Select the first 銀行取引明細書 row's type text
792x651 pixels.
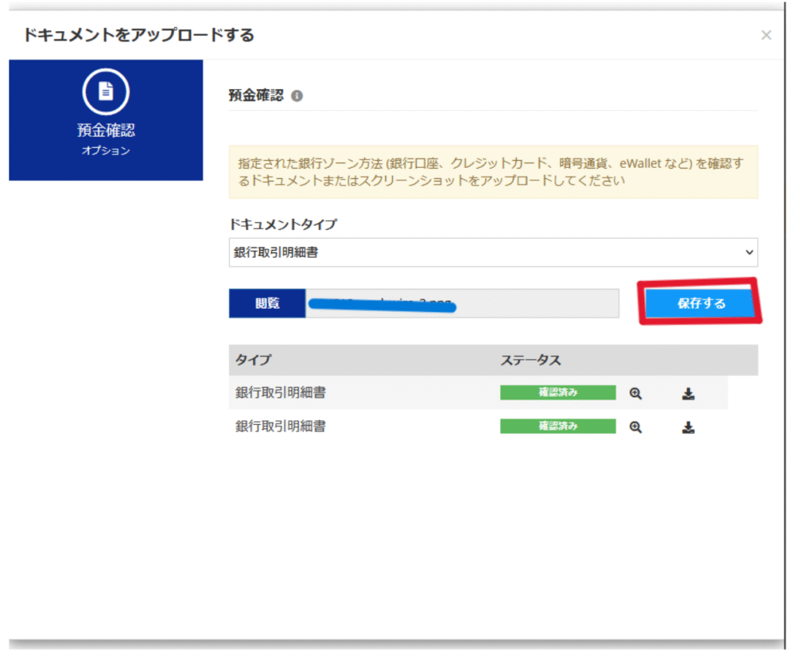tap(281, 393)
